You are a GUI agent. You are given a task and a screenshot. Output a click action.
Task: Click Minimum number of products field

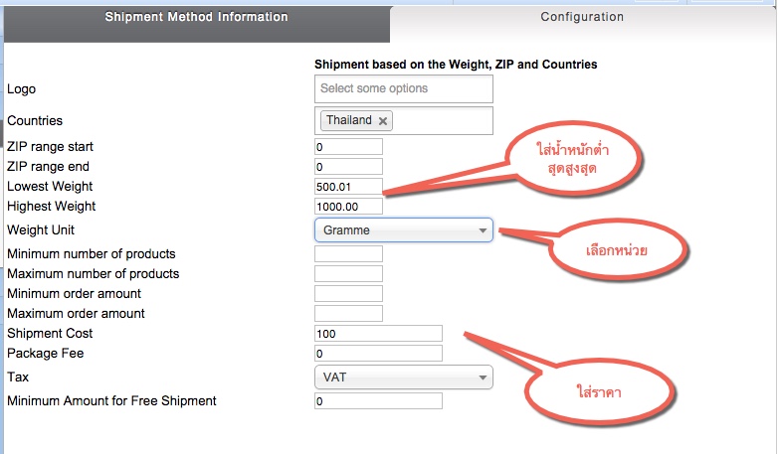pyautogui.click(x=348, y=253)
